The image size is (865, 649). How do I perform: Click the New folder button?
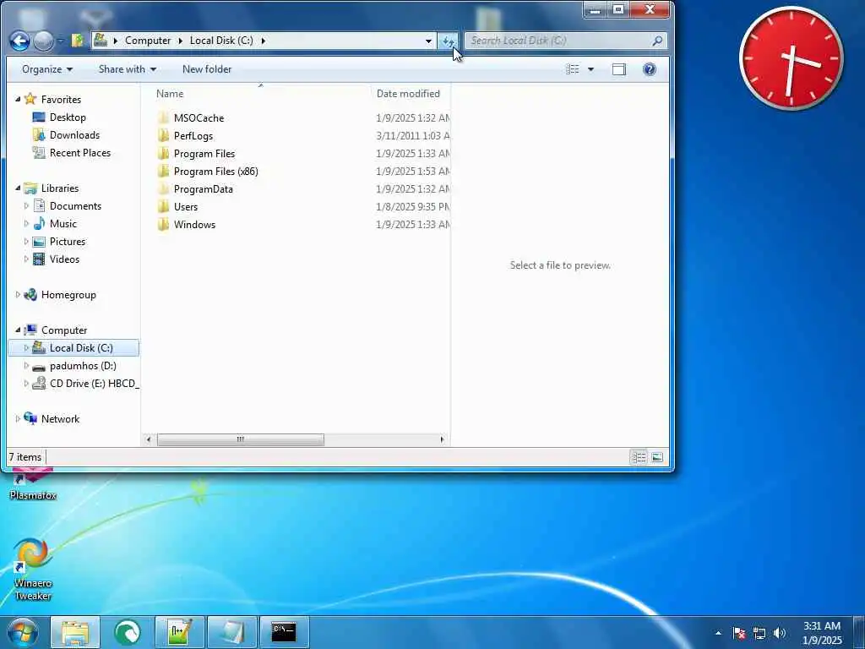(207, 69)
